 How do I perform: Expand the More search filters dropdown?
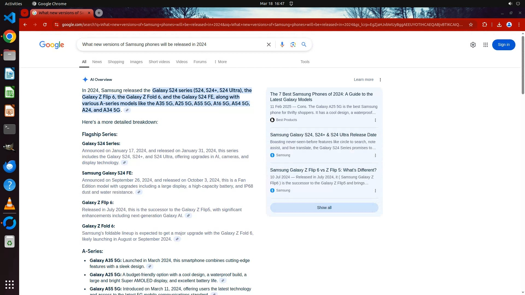(x=220, y=62)
